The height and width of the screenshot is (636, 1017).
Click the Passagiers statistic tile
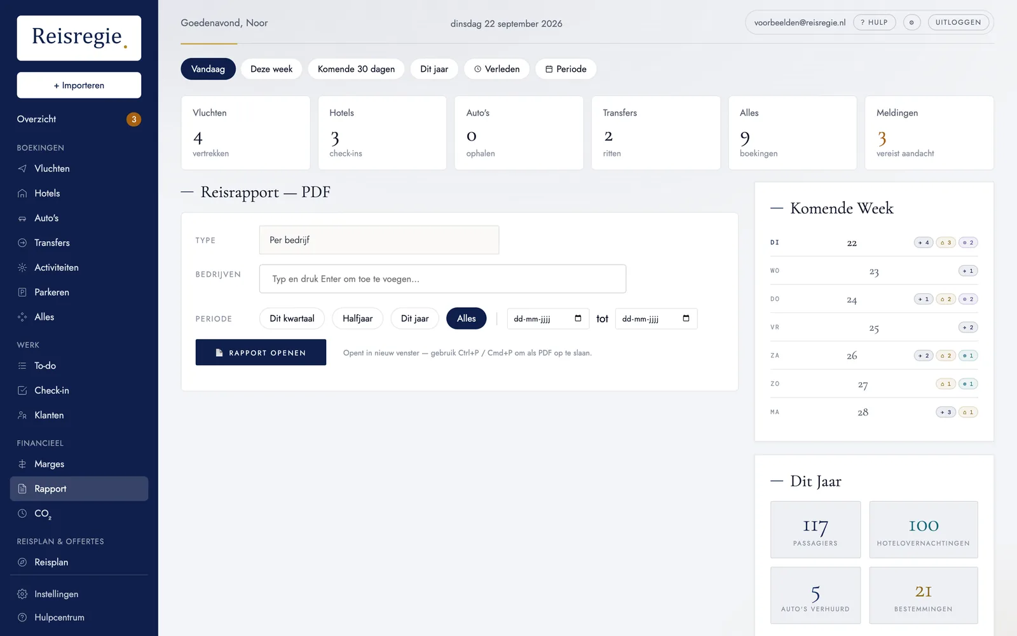point(816,530)
